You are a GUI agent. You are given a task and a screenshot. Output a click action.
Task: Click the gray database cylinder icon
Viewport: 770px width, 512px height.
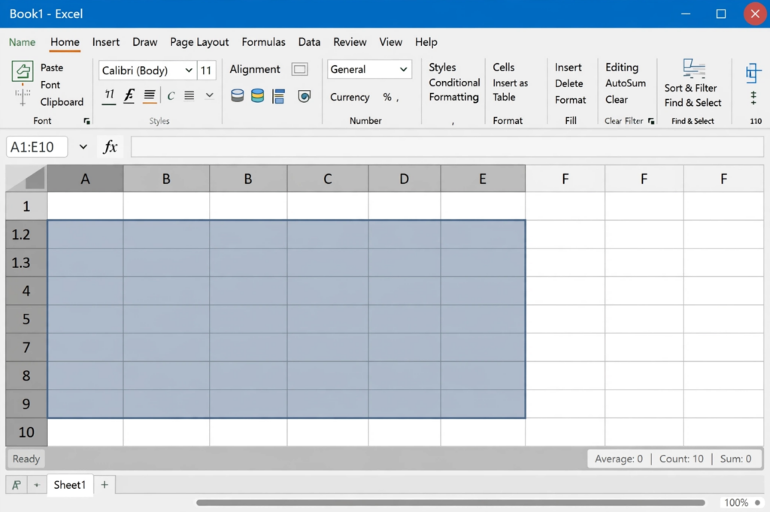click(237, 95)
